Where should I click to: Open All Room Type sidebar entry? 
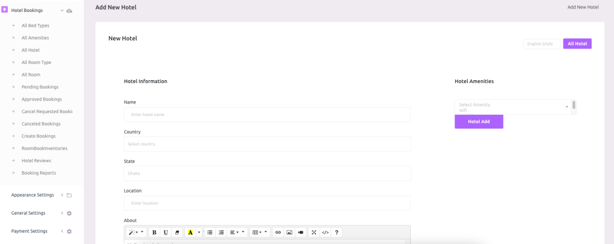click(37, 62)
